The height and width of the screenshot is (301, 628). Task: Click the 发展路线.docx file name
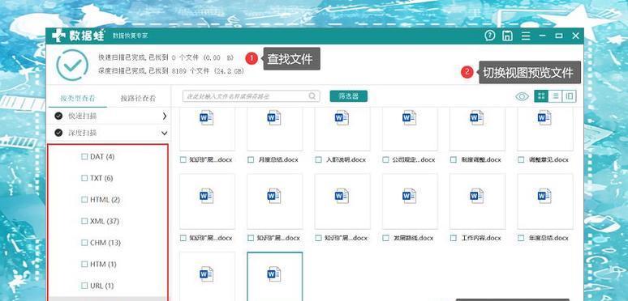(413, 238)
